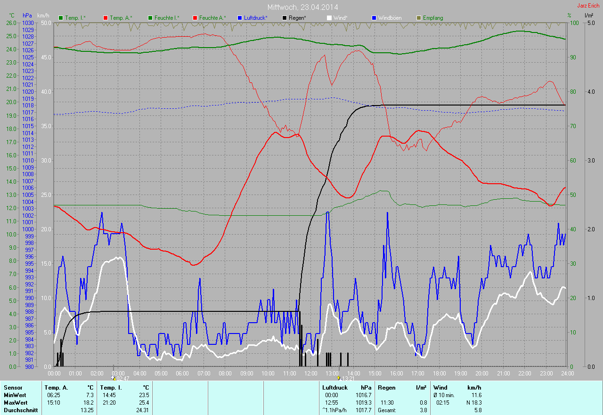Click the blue Luftdruck legend swatch

pos(239,18)
